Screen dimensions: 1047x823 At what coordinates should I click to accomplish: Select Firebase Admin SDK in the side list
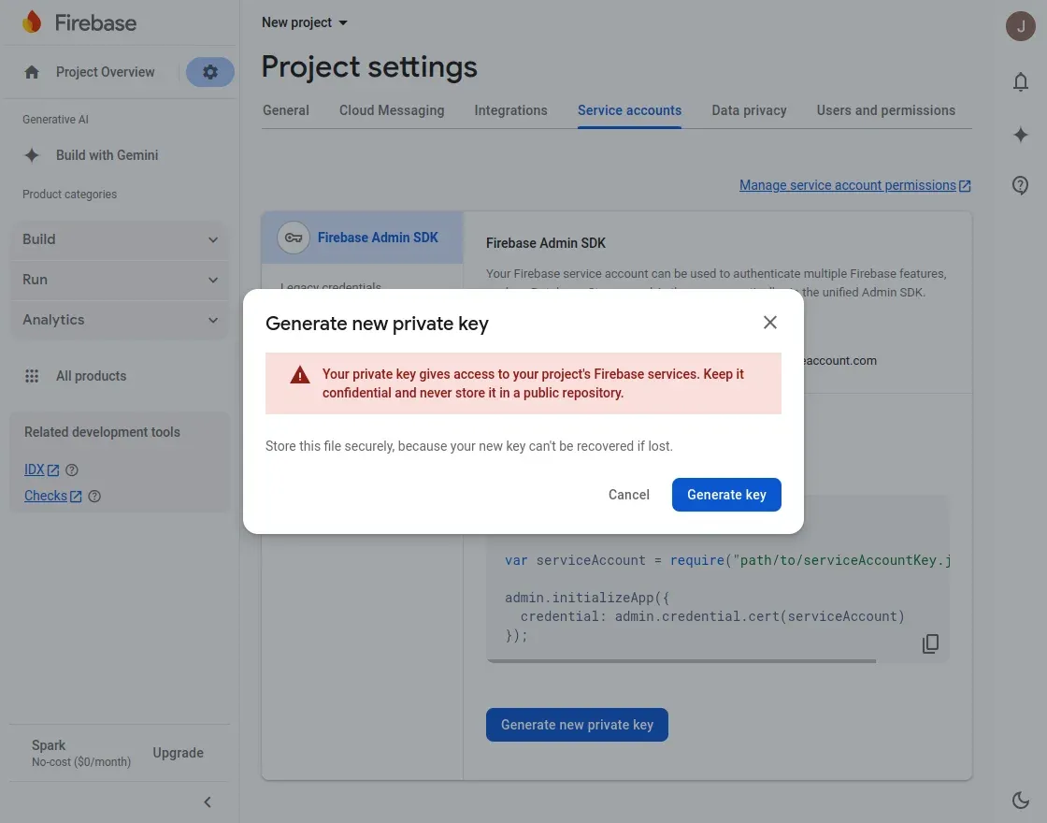[363, 238]
